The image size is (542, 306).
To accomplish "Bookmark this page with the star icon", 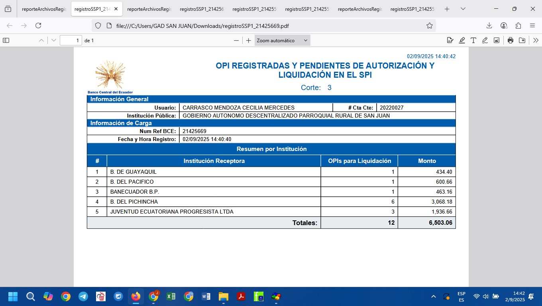I will tap(429, 25).
